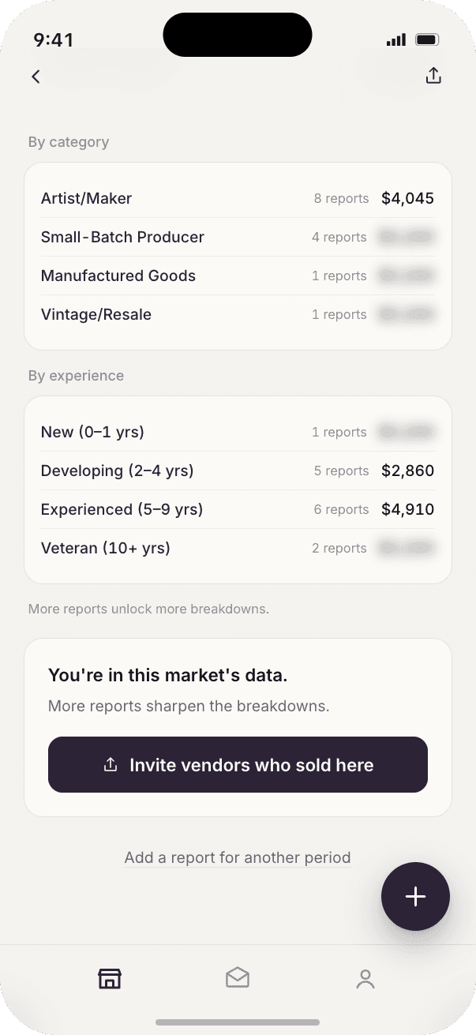Tap the 9:41 time in the status bar
Screen dimensions: 476x1035
click(x=54, y=39)
